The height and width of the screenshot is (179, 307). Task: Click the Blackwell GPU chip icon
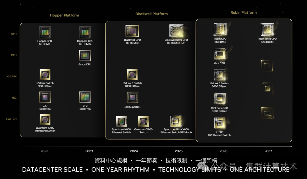(x=132, y=31)
